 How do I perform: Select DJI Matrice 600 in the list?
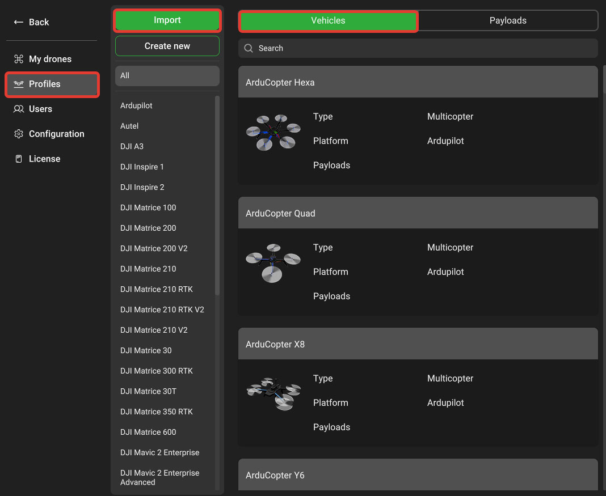point(148,433)
